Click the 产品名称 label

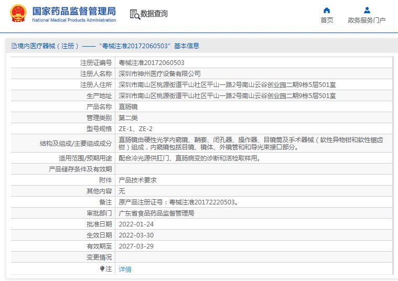[99, 106]
